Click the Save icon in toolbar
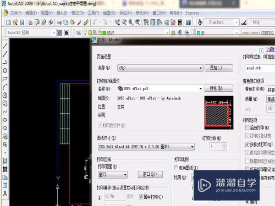This screenshot has width=275, height=206. (22, 23)
